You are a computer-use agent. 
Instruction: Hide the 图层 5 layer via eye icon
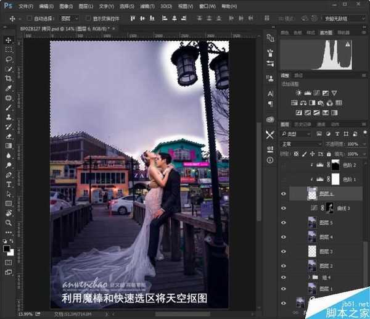click(284, 223)
